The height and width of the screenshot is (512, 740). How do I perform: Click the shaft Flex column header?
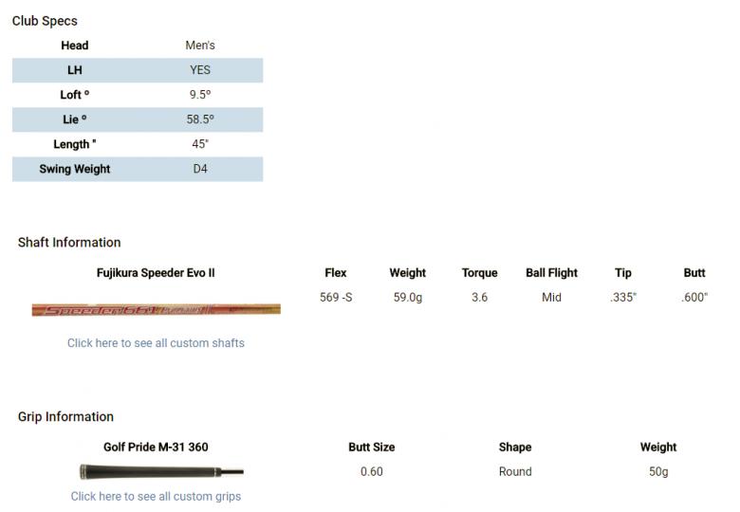click(336, 273)
